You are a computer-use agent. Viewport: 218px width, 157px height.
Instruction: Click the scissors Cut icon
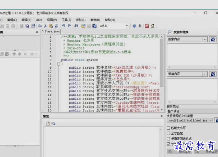[x=45, y=26]
